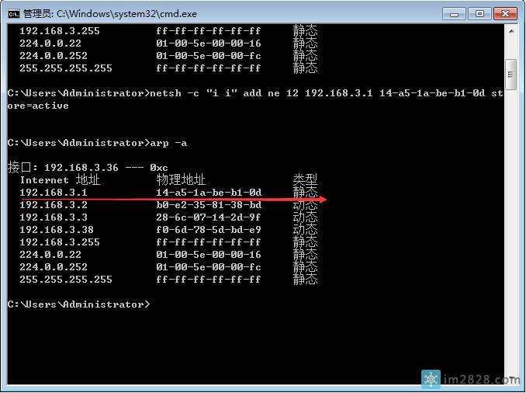Viewport: 526px width, 393px height.
Task: Click MAC address 28-6c-07-14-2d-9f
Action: [x=209, y=217]
